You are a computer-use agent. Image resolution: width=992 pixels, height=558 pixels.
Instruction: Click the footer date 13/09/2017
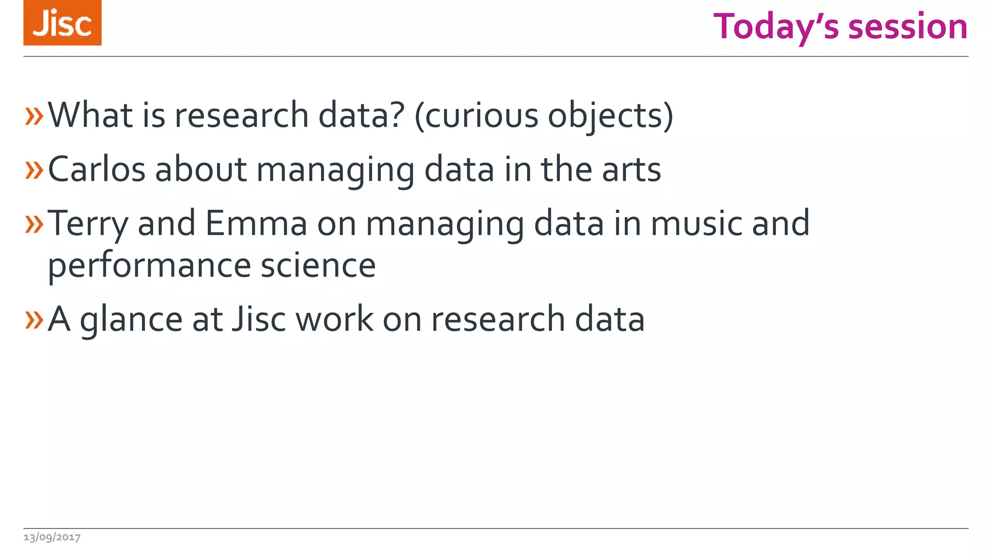[x=52, y=537]
